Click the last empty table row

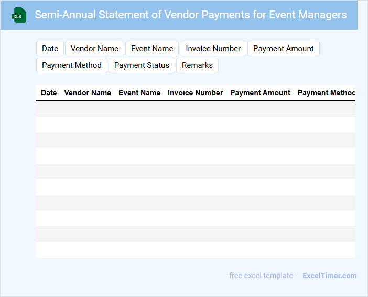click(x=195, y=250)
